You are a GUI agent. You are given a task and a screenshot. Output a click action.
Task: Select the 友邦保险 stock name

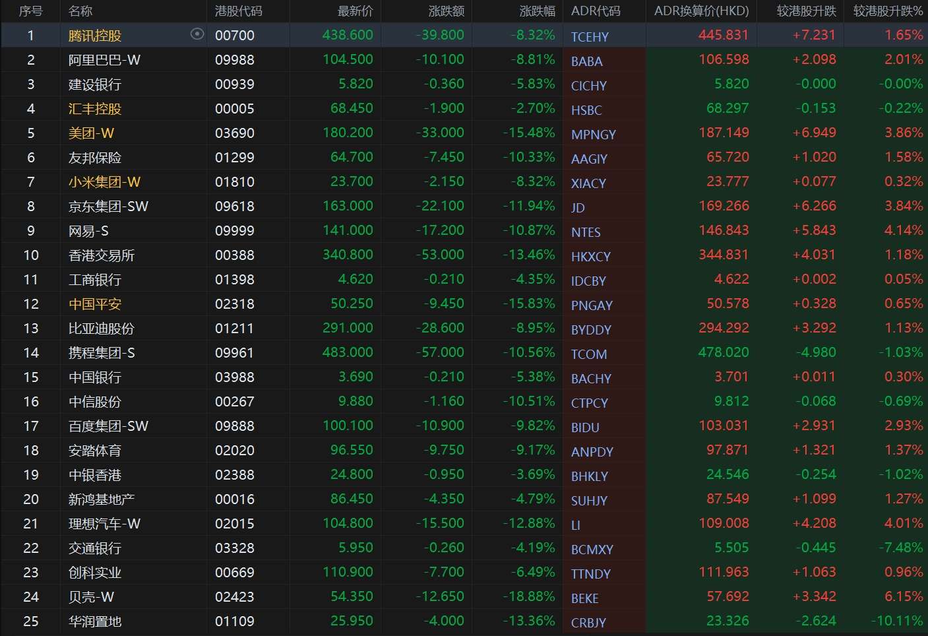[x=95, y=158]
